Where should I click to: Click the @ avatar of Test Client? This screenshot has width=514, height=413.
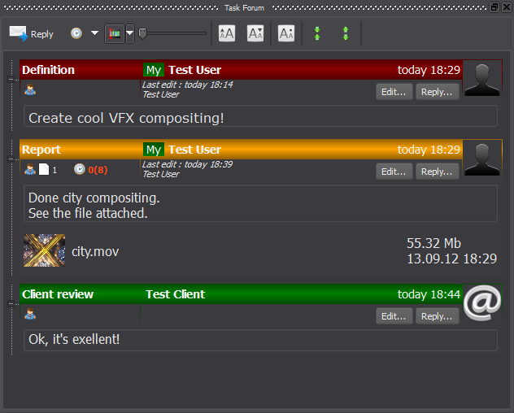(x=482, y=302)
